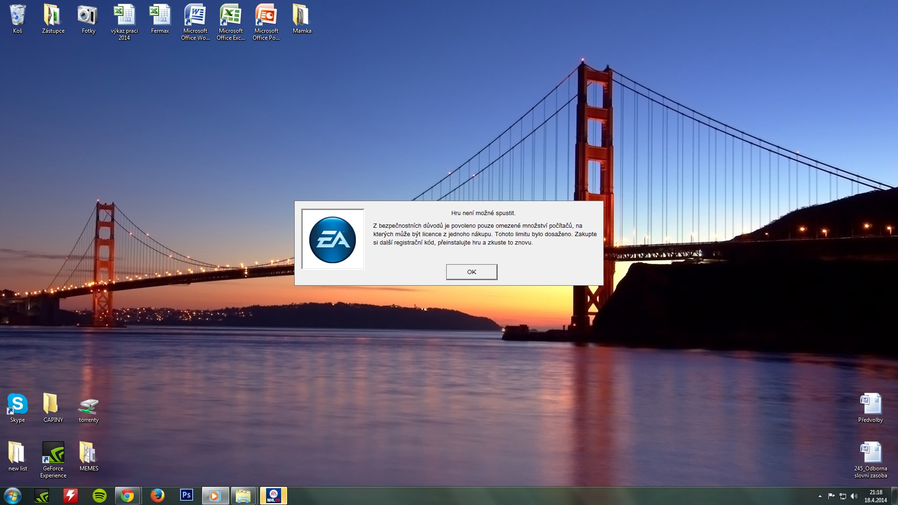Launch Photoshop from the taskbar
Viewport: 898px width, 505px height.
186,495
